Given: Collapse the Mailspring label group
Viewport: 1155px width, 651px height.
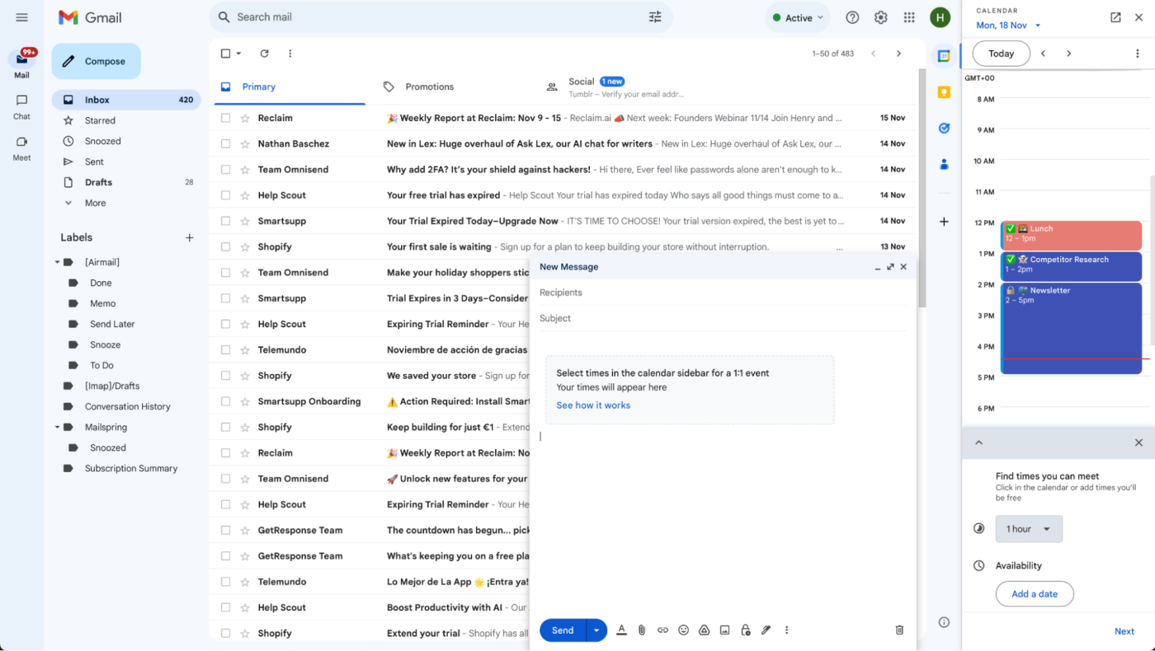Looking at the screenshot, I should (x=58, y=427).
